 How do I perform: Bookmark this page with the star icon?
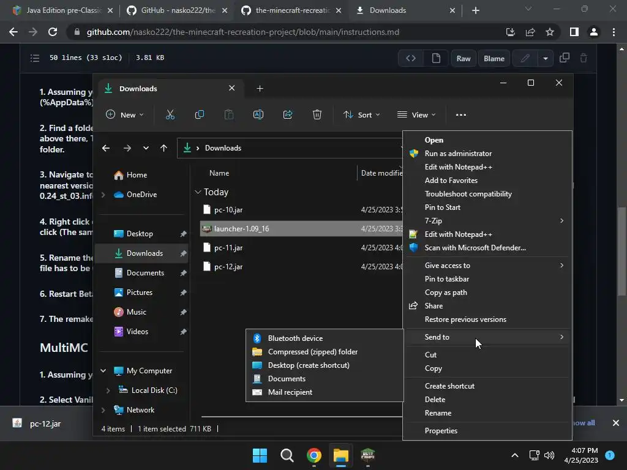[x=550, y=32]
